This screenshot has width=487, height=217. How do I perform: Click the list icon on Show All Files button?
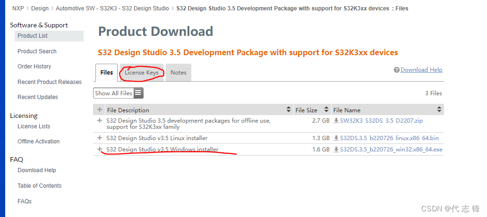click(138, 93)
